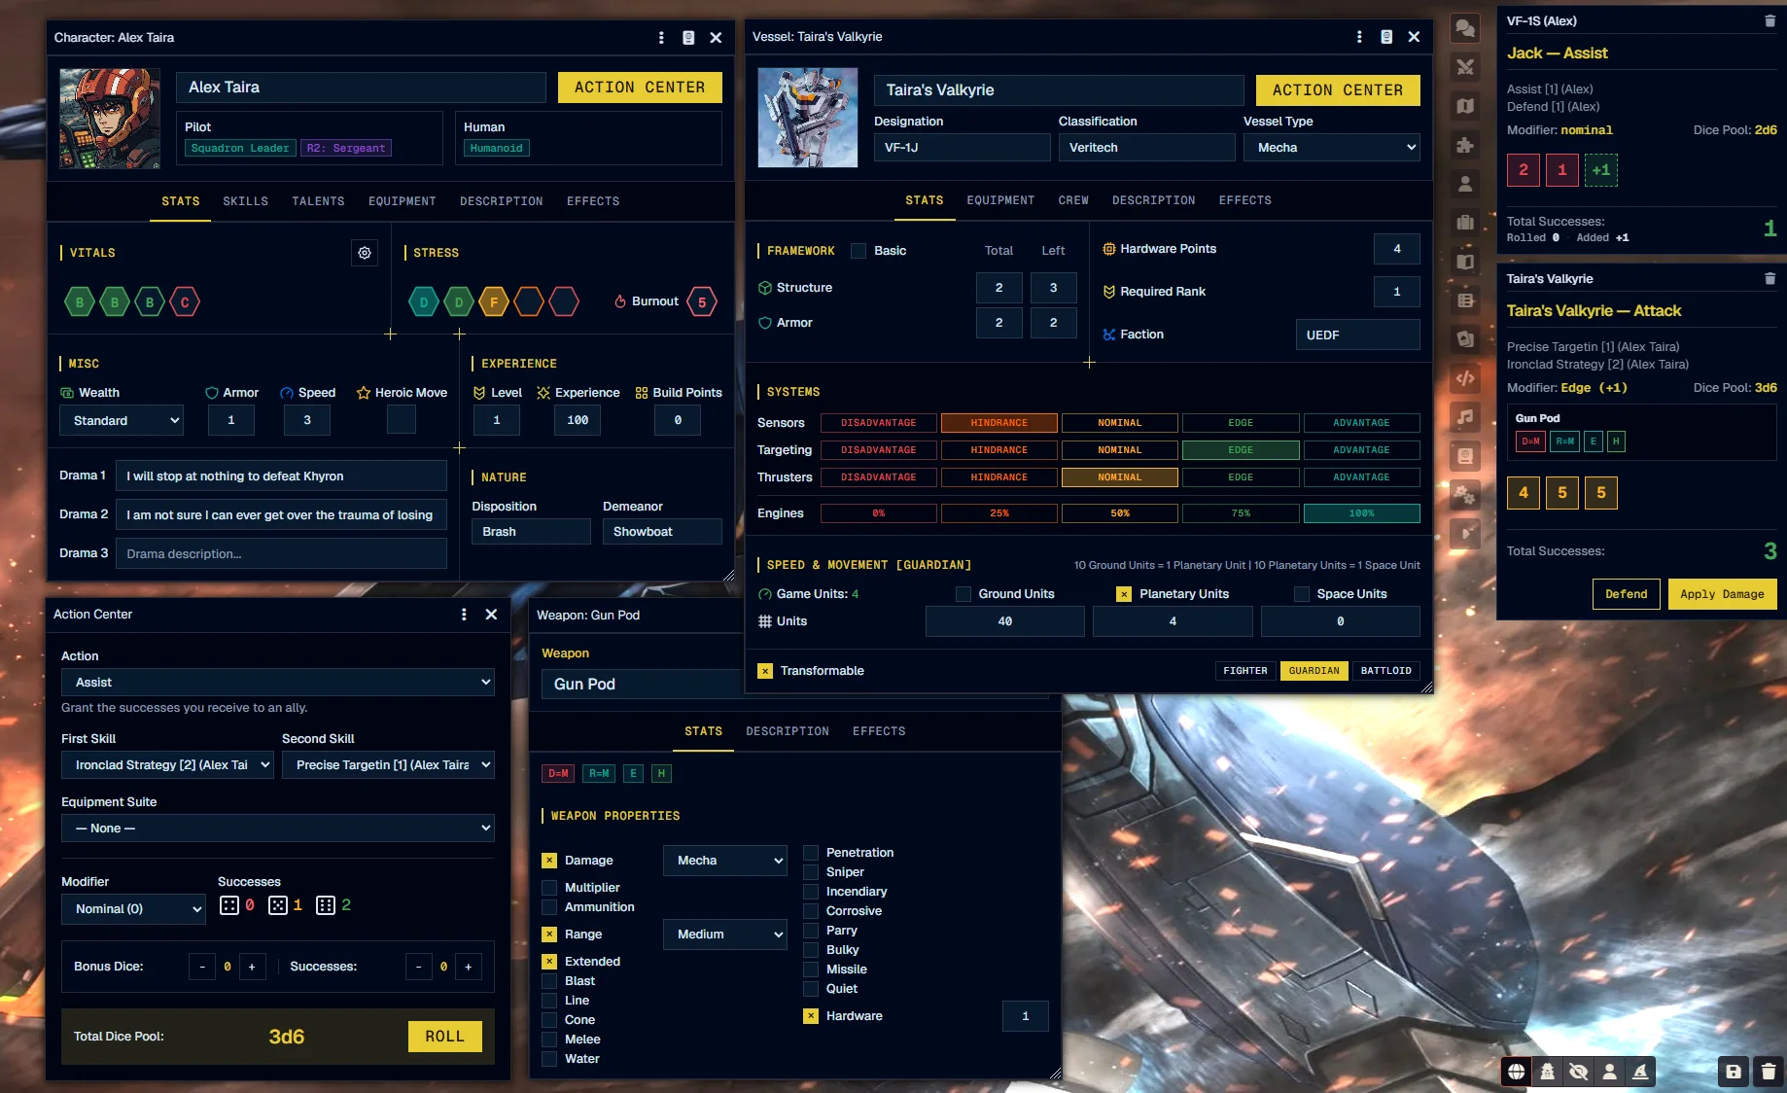
Task: Clear the chat log with bottom trash icon
Action: 1768,1072
